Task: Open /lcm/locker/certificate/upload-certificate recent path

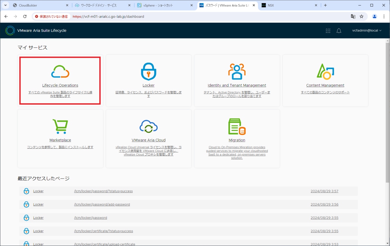Action: click(x=105, y=244)
